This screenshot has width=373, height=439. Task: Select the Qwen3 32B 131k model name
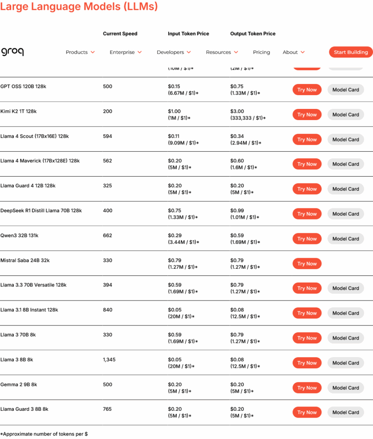[19, 236]
